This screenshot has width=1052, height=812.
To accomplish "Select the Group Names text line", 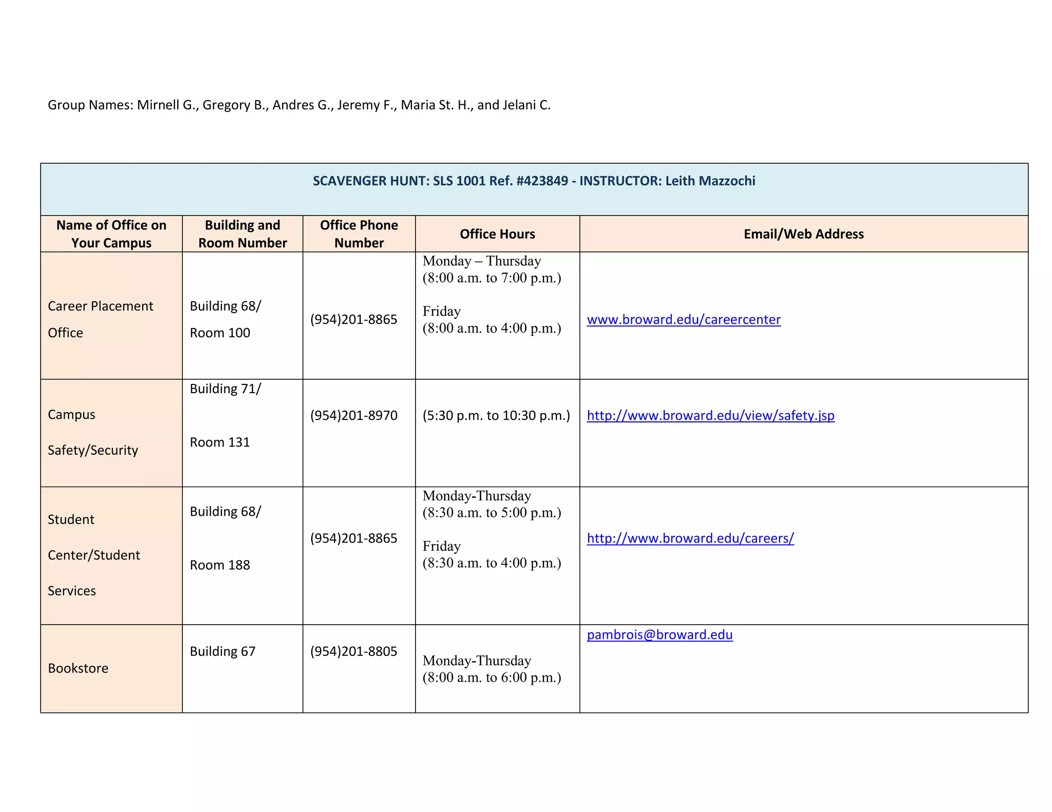I will 299,105.
